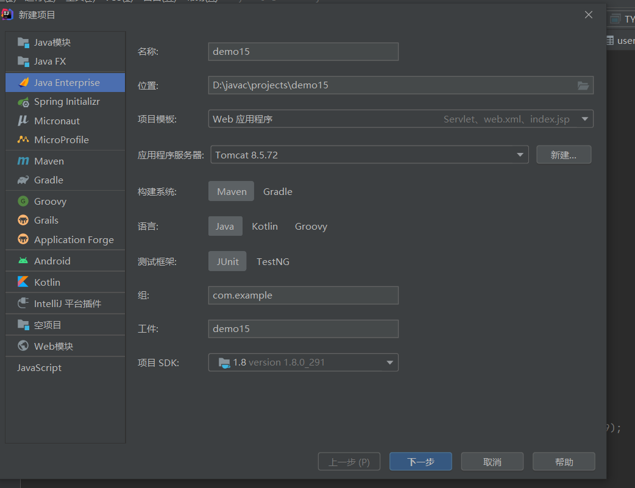Click the 空项目 folder icon
This screenshot has height=488, width=635.
point(23,325)
